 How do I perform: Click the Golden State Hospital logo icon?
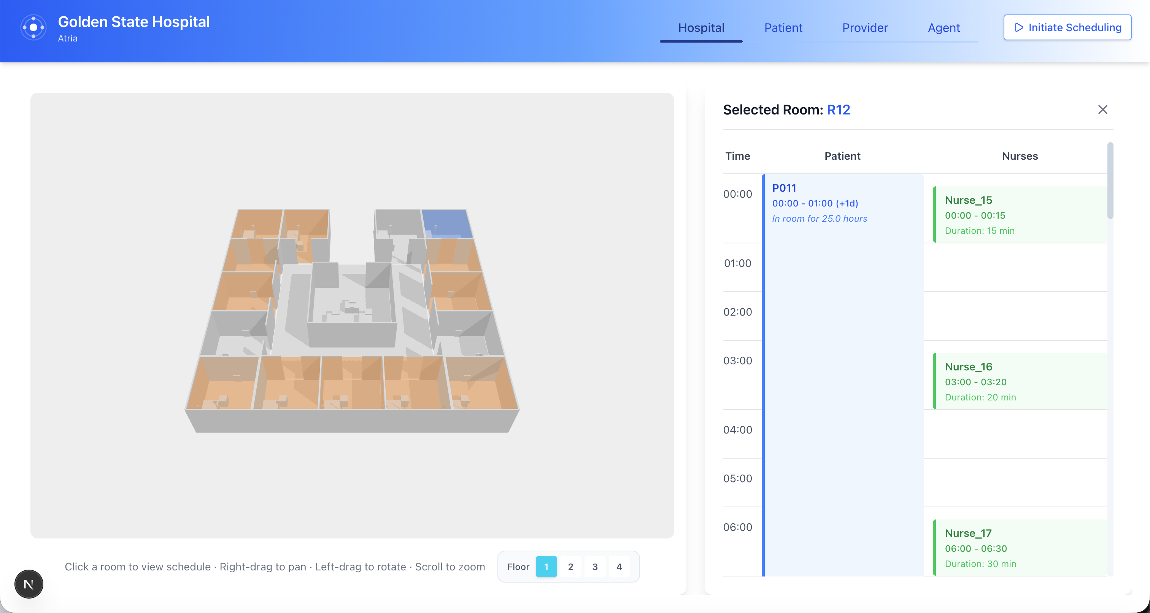coord(33,28)
